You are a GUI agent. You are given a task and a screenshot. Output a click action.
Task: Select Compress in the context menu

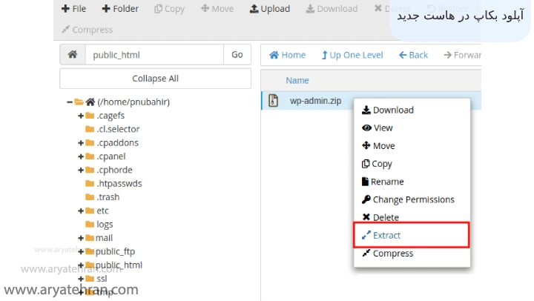click(392, 254)
